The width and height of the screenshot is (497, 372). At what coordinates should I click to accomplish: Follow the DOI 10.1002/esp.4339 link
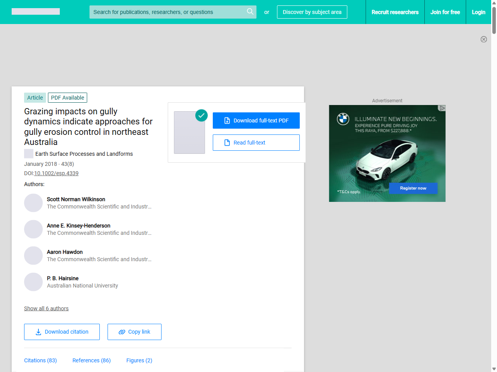pos(56,173)
